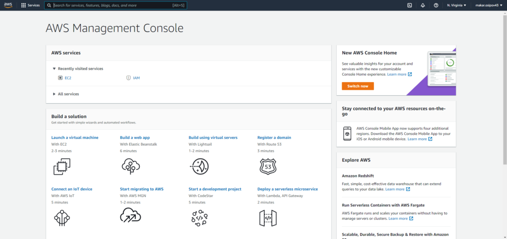Image resolution: width=507 pixels, height=239 pixels.
Task: Click external link icon beside Redshift Learn more
Action: 408,189
